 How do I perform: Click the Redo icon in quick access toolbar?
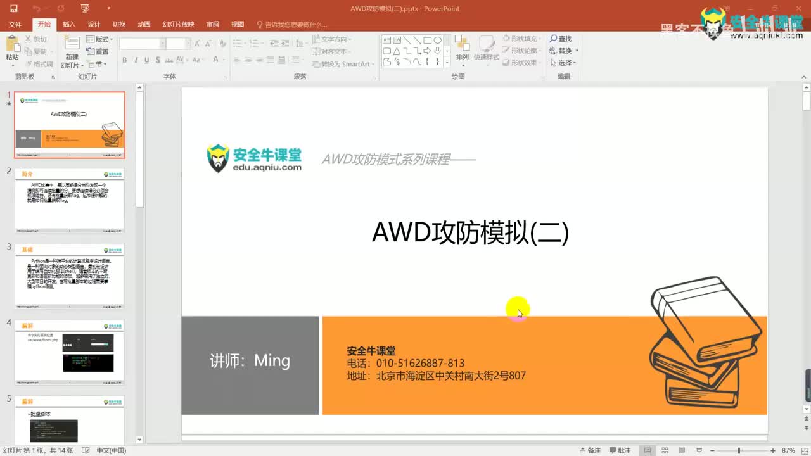(61, 9)
